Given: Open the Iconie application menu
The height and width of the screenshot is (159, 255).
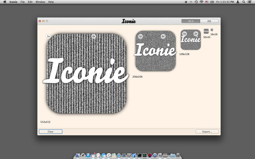Looking at the screenshot, I should (x=13, y=2).
